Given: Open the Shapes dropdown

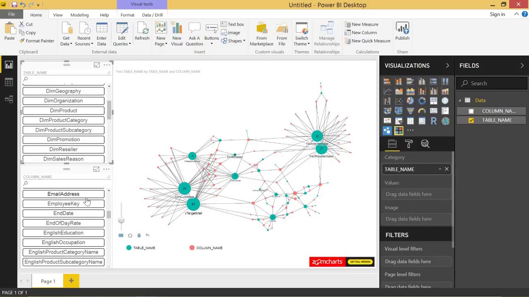Looking at the screenshot, I should (x=234, y=41).
